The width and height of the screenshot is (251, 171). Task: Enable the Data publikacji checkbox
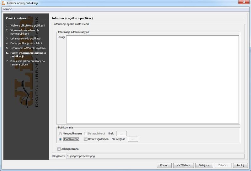[86, 133]
